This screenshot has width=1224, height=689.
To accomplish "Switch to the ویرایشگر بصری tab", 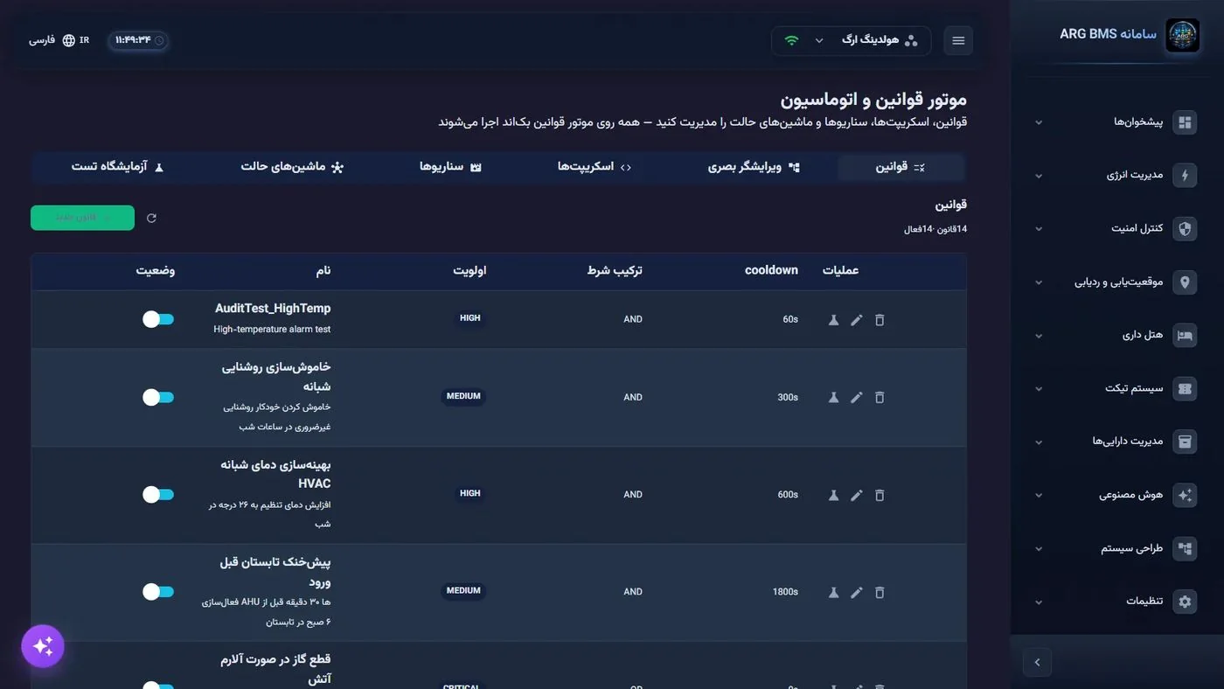I will click(754, 167).
